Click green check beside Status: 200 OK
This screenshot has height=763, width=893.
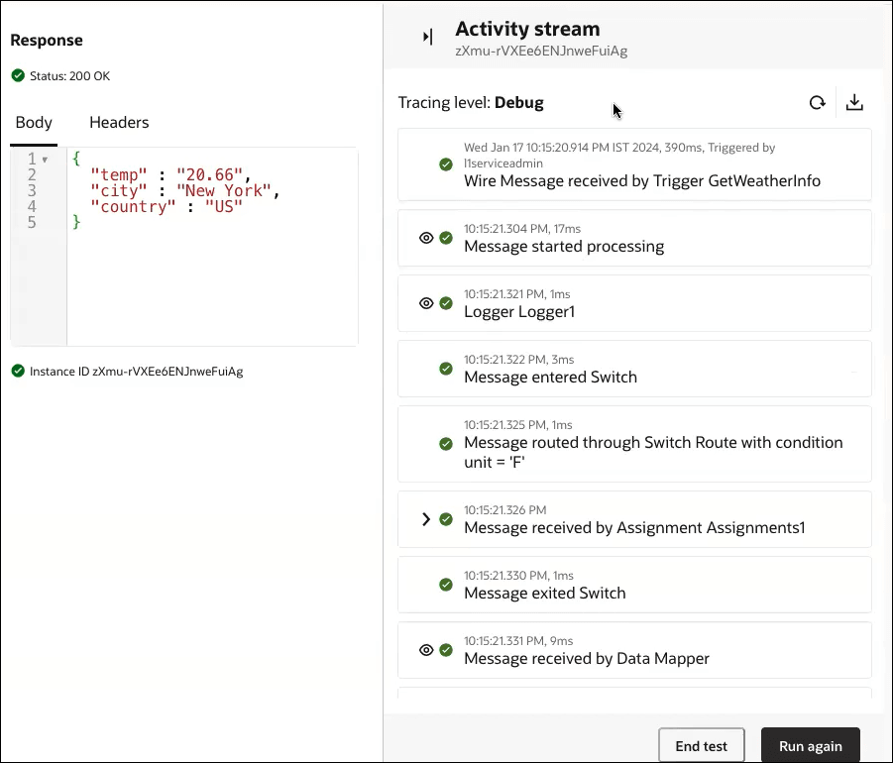click(18, 75)
